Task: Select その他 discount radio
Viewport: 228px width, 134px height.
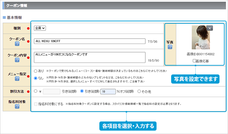Action: click(139, 91)
